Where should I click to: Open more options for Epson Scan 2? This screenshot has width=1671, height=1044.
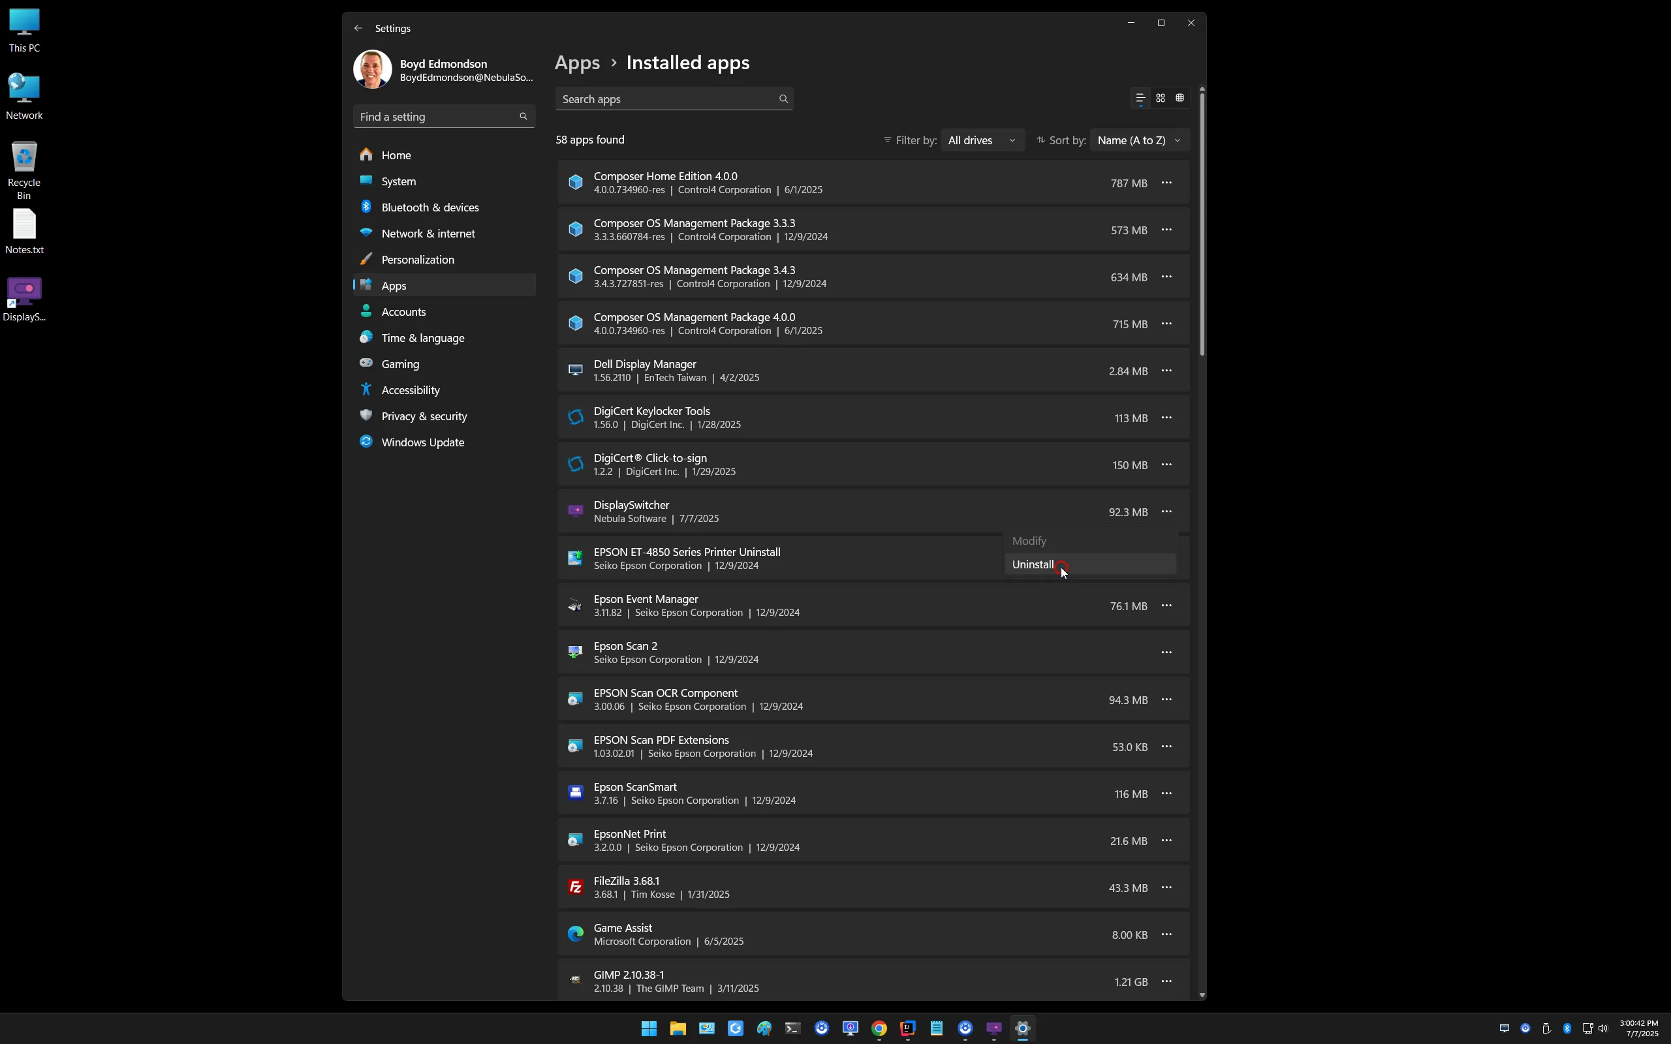coord(1166,652)
